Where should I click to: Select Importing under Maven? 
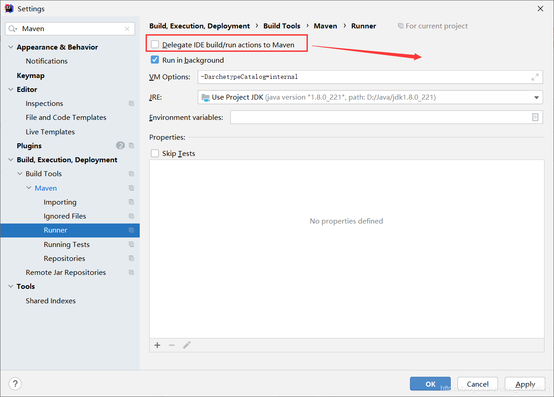(x=60, y=202)
